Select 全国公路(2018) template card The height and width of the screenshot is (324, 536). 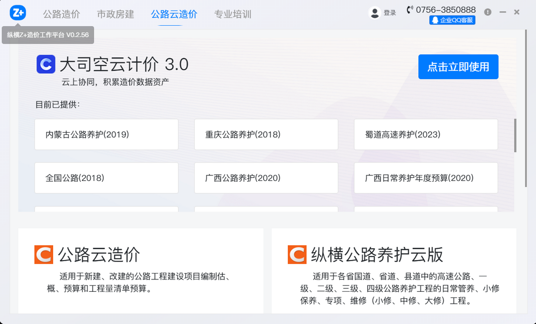[106, 177]
